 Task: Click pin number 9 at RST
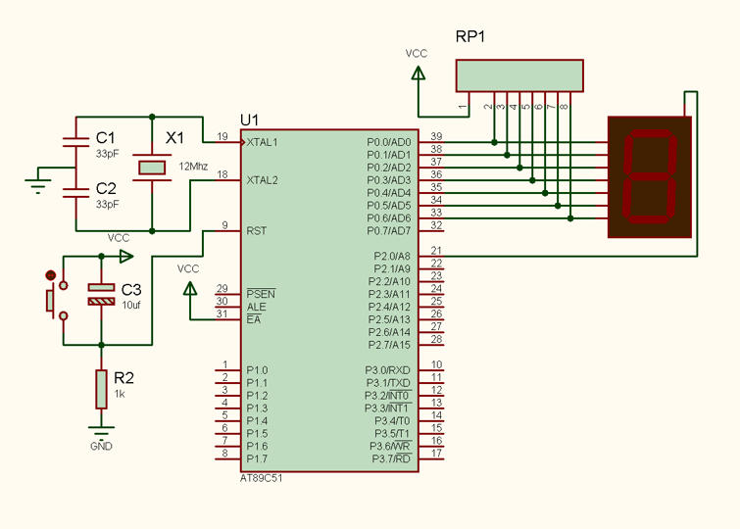click(224, 225)
